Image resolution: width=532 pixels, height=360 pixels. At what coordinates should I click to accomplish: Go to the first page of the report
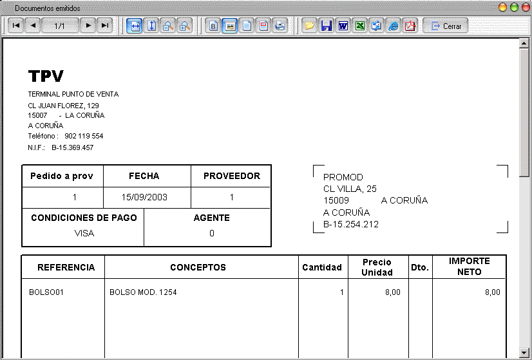coord(15,26)
